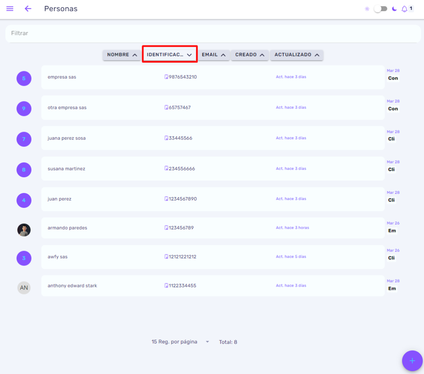Click the Personas page title
Screen dimensions: 424x374
tap(61, 9)
